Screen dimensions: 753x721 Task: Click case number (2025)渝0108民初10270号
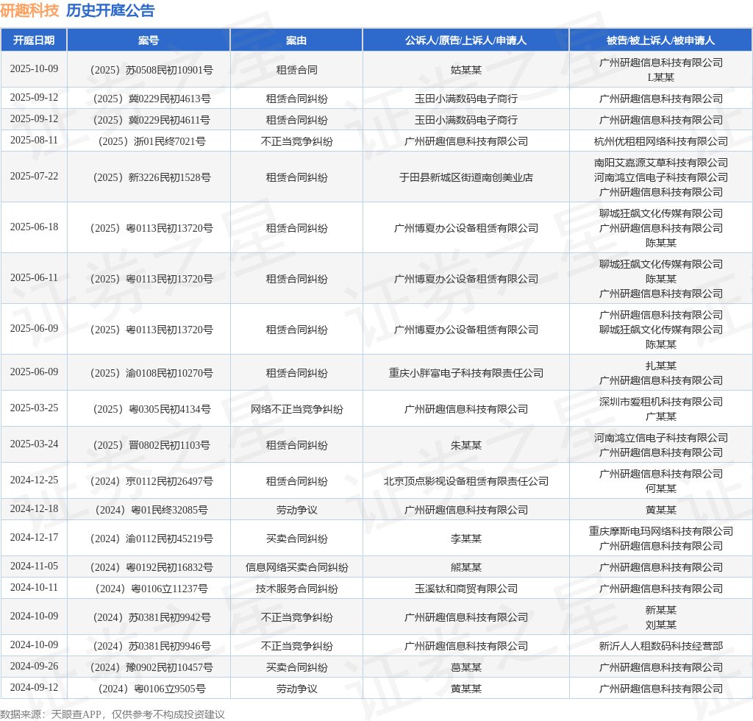tap(151, 373)
